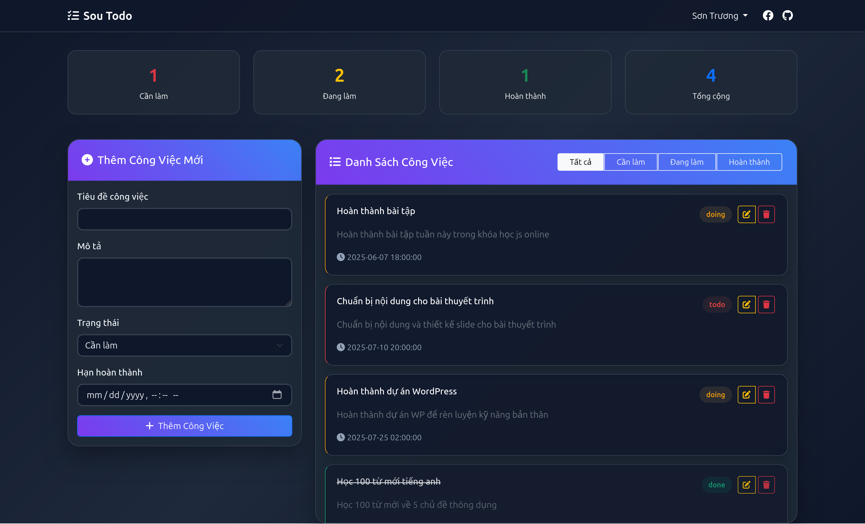Click the done badge on the English words task
The image size is (865, 524).
click(x=717, y=485)
